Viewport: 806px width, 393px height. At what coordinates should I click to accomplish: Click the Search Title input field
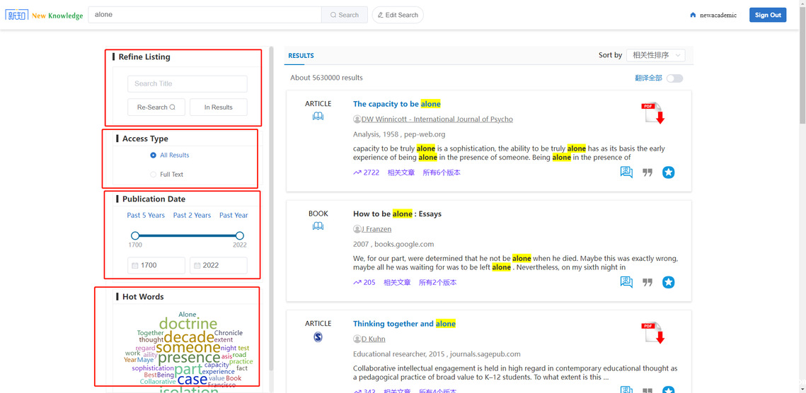(x=188, y=84)
